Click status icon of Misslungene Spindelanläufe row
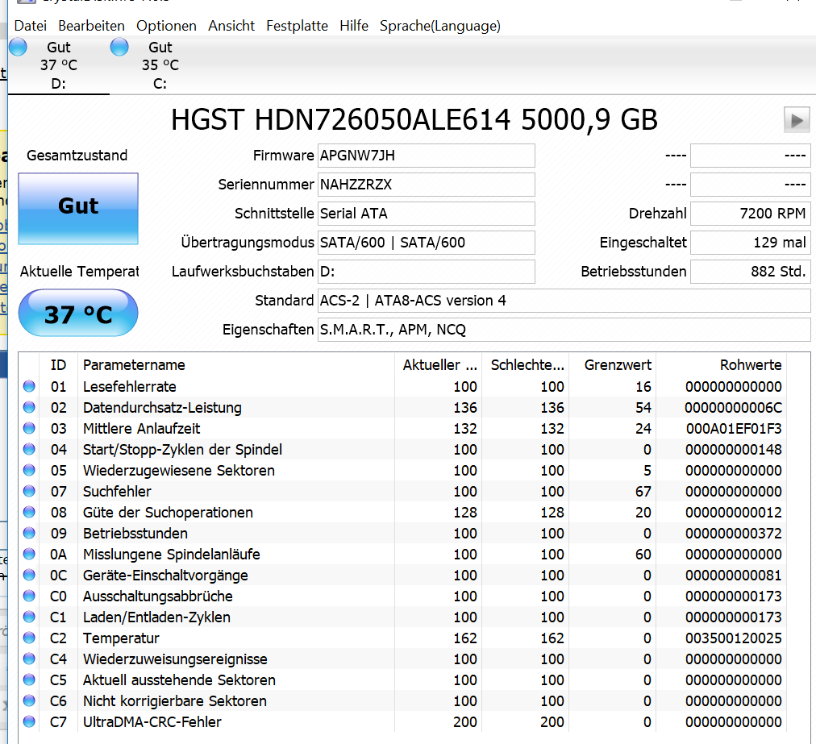 [x=29, y=554]
